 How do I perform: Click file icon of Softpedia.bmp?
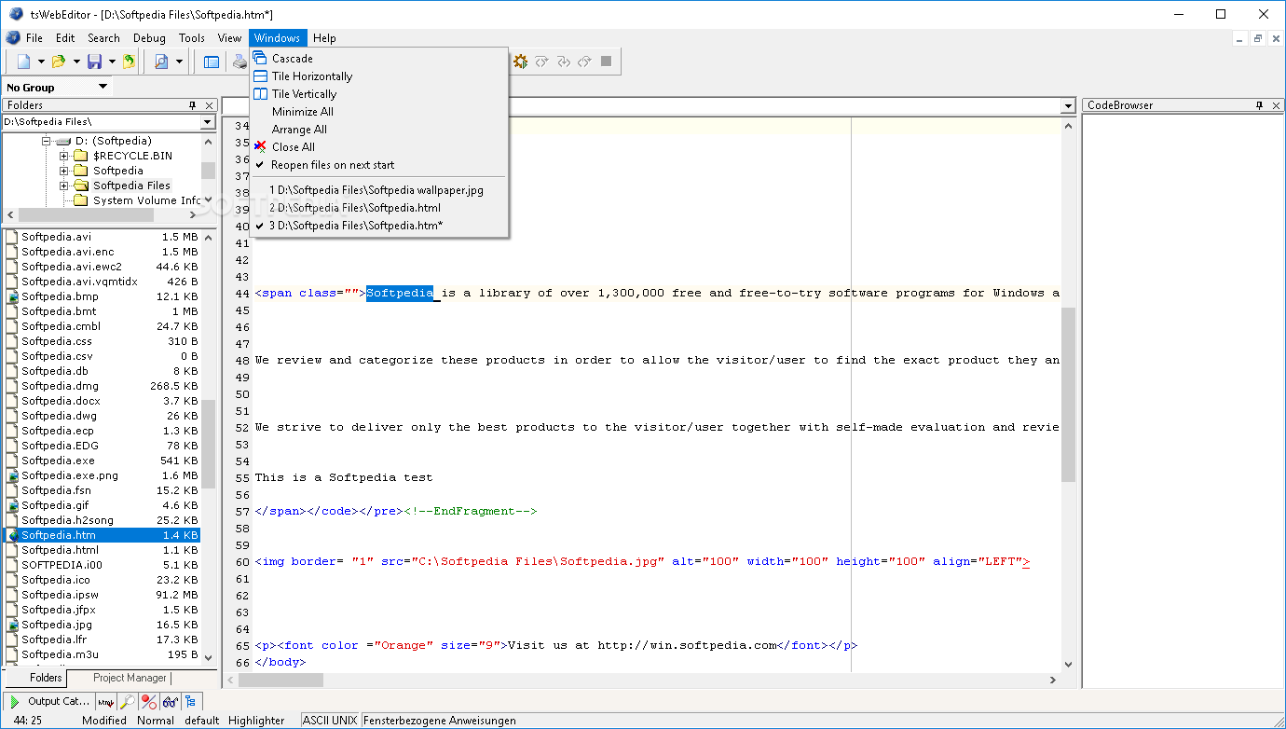[x=12, y=296]
